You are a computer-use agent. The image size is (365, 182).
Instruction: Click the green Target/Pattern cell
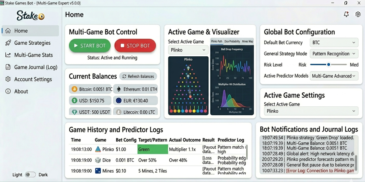[153, 149]
